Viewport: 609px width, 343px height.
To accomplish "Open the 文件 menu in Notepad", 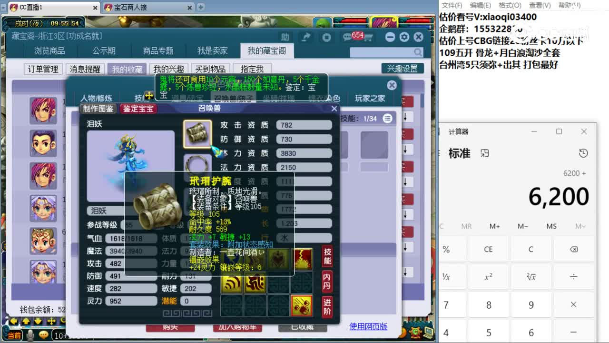I will 452,5.
